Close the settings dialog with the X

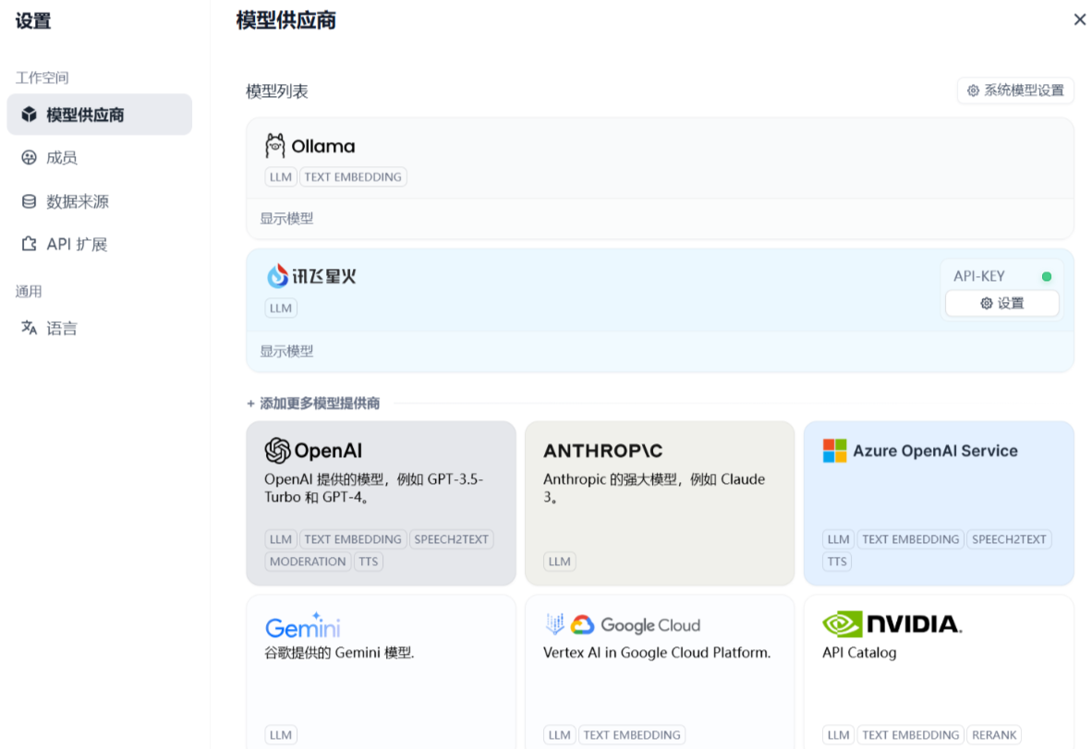tap(1079, 19)
